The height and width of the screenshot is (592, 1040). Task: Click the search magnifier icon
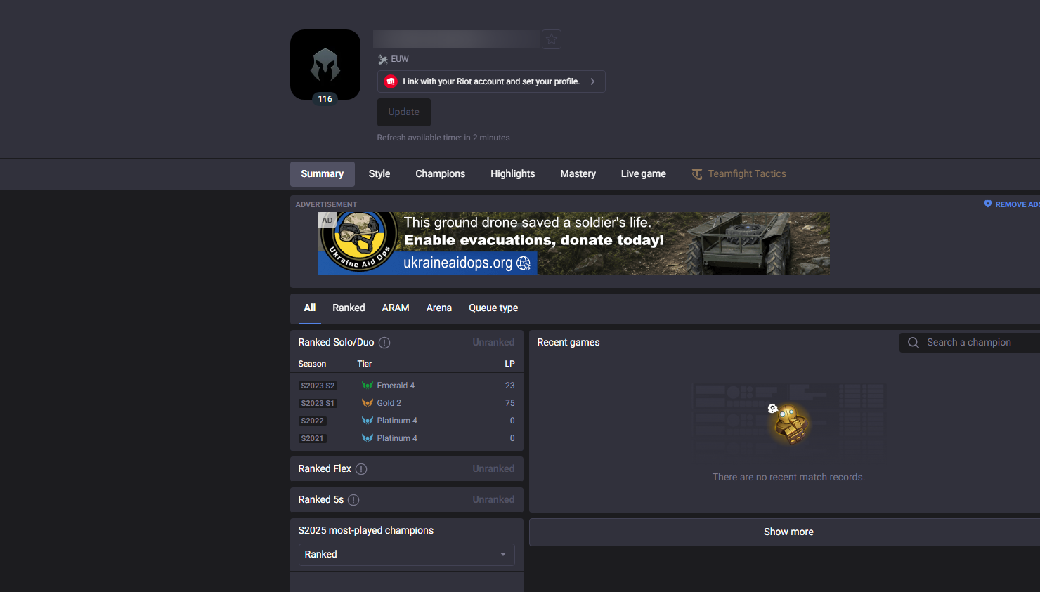(914, 343)
